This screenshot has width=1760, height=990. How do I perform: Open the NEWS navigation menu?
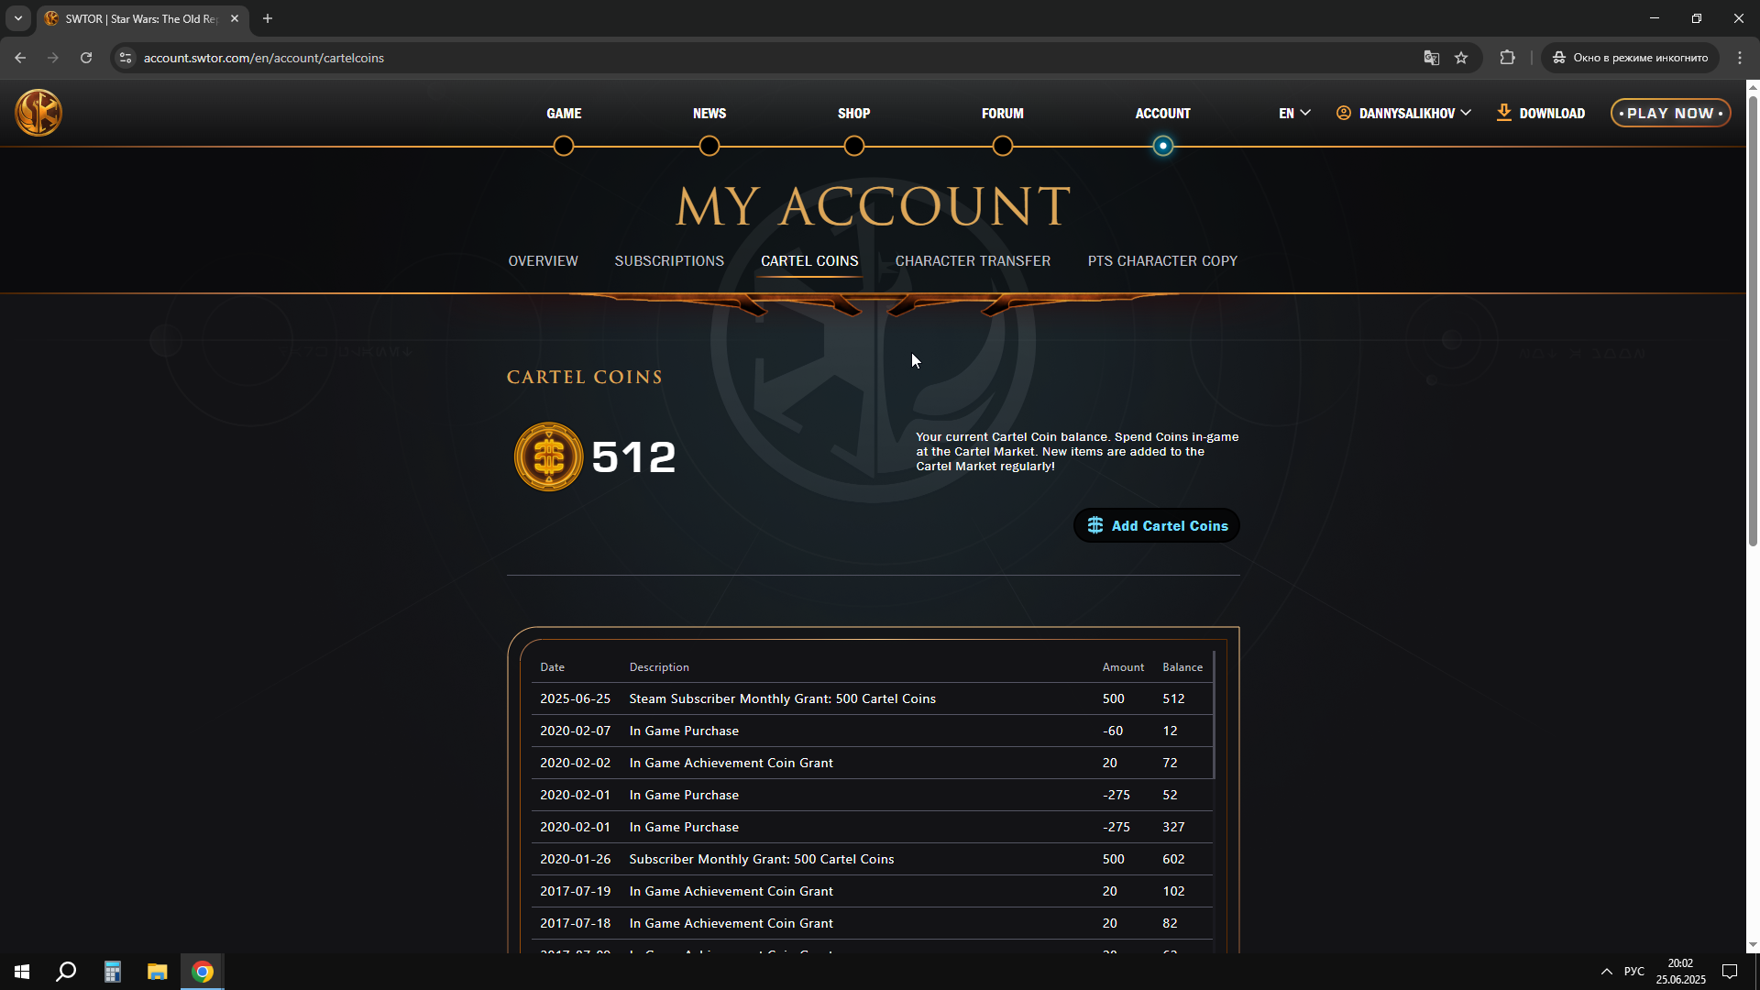(709, 114)
